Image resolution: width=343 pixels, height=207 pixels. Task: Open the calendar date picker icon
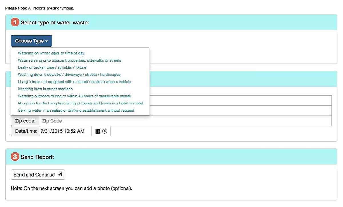point(97,131)
